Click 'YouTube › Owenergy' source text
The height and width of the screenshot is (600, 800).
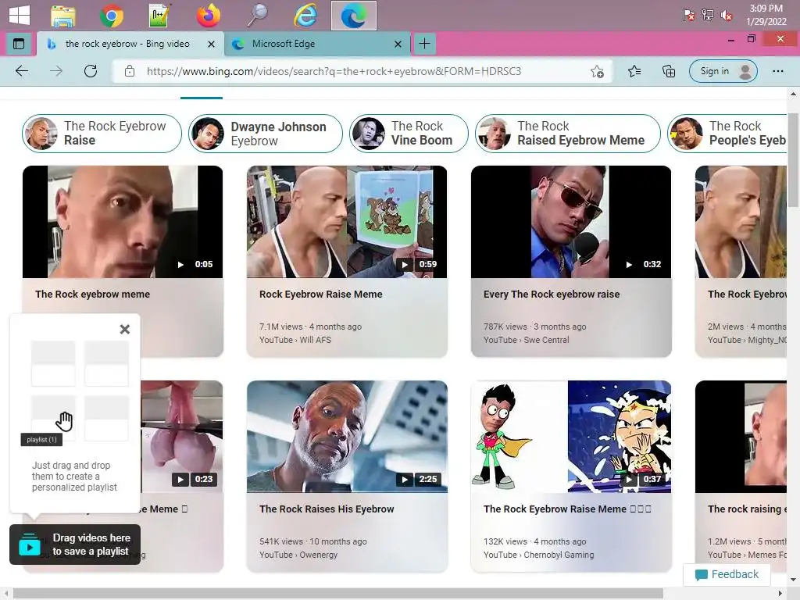298,555
